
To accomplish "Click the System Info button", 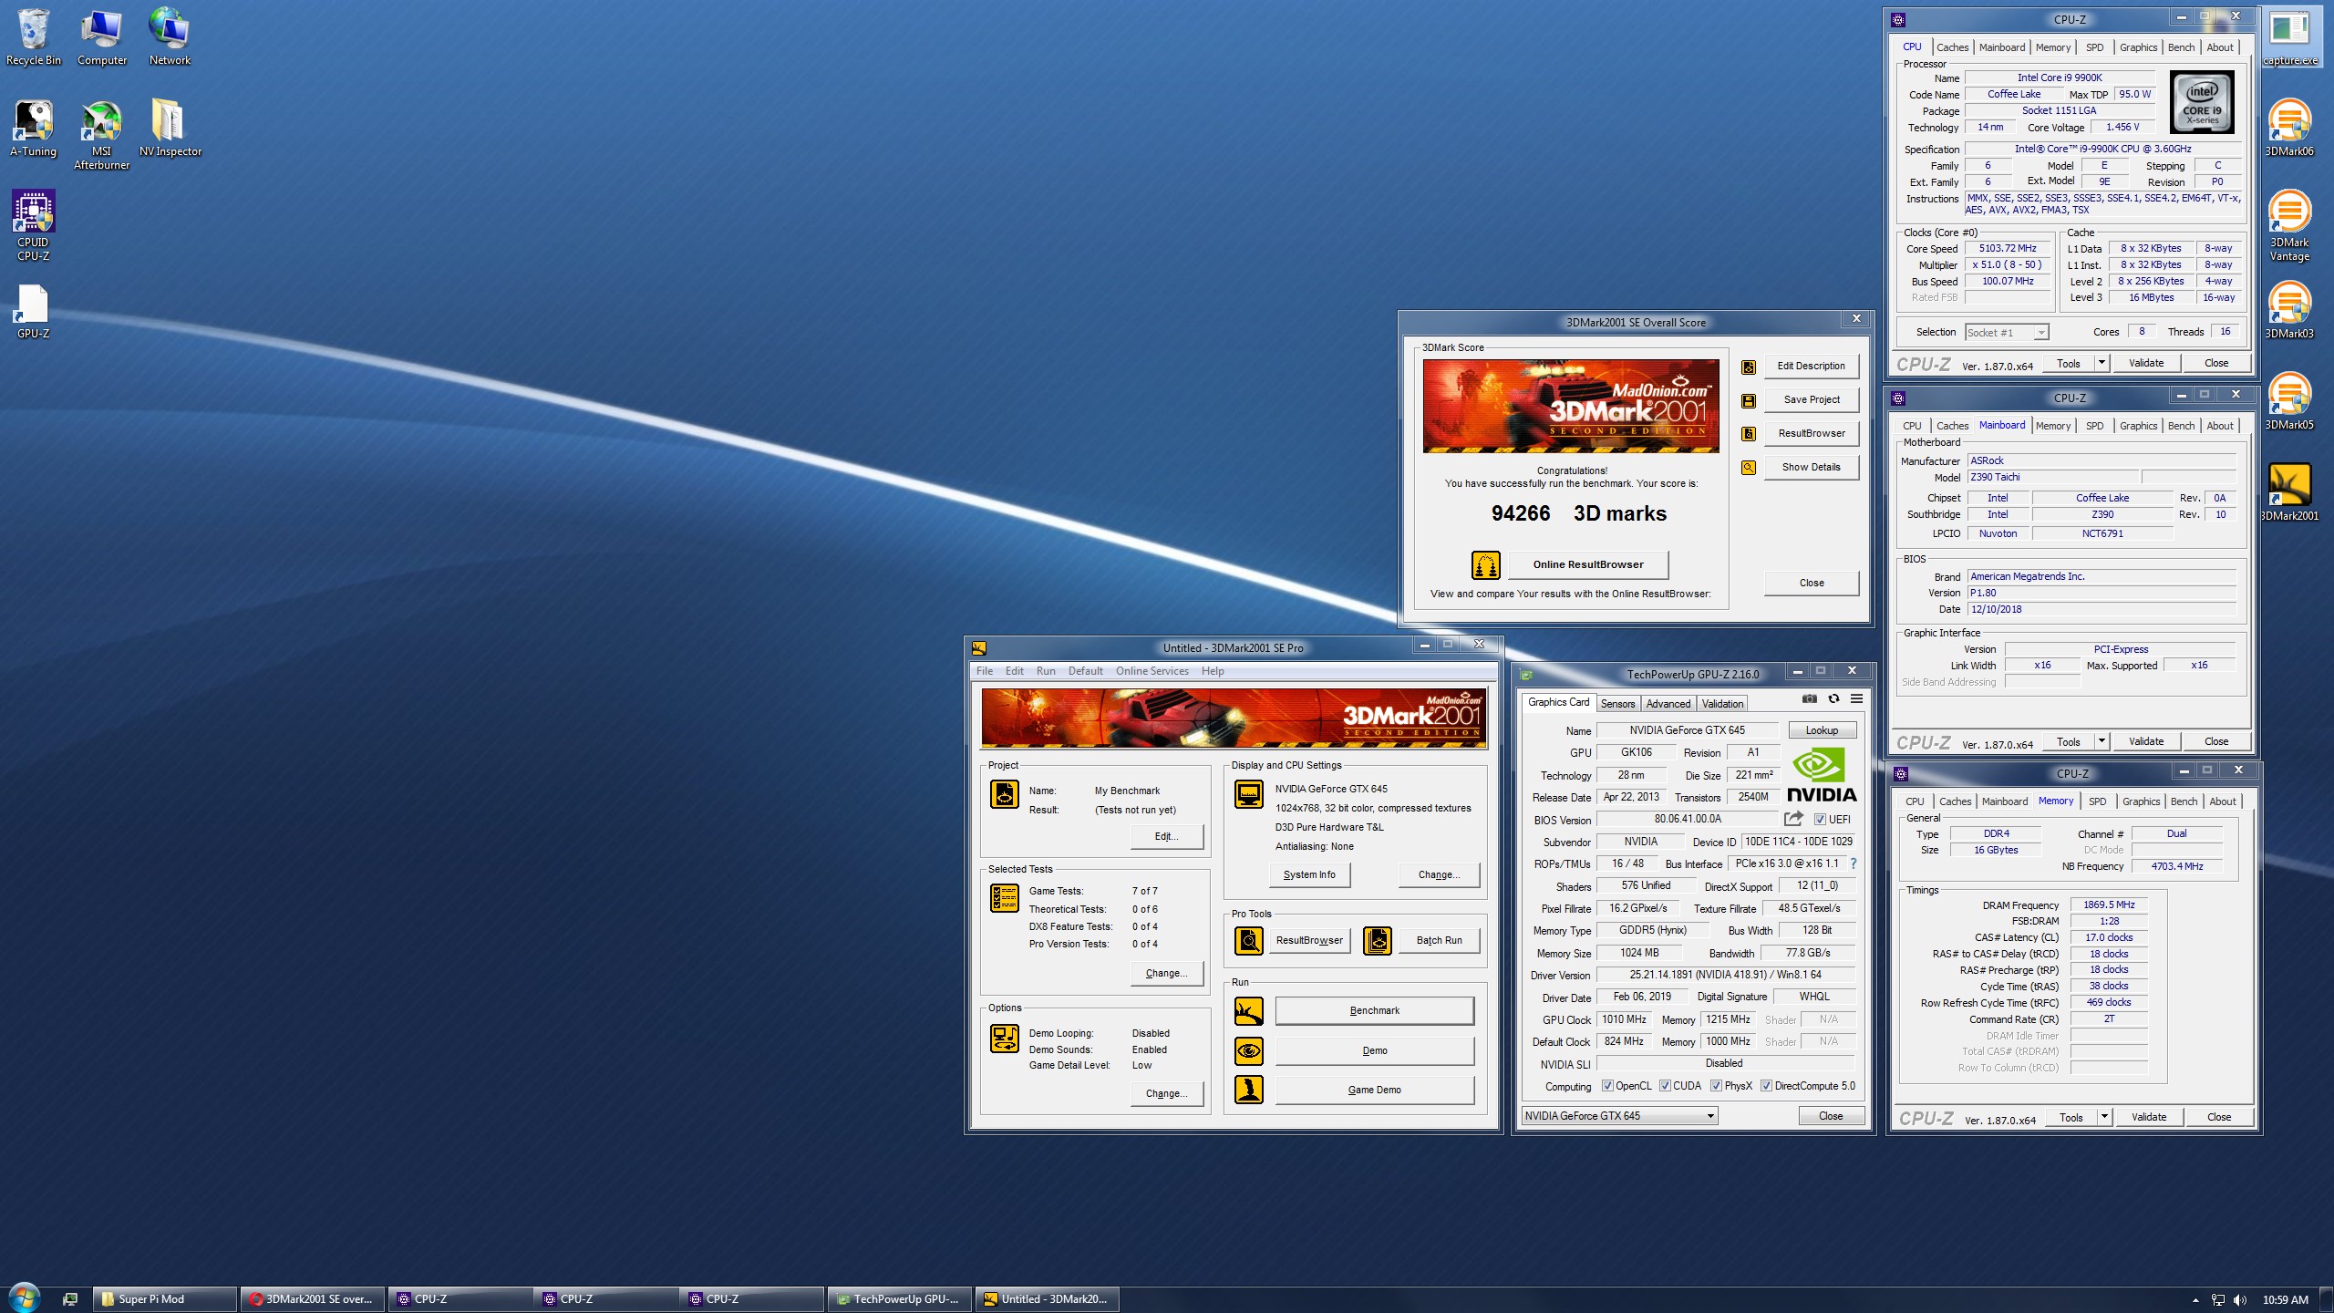I will pyautogui.click(x=1309, y=875).
